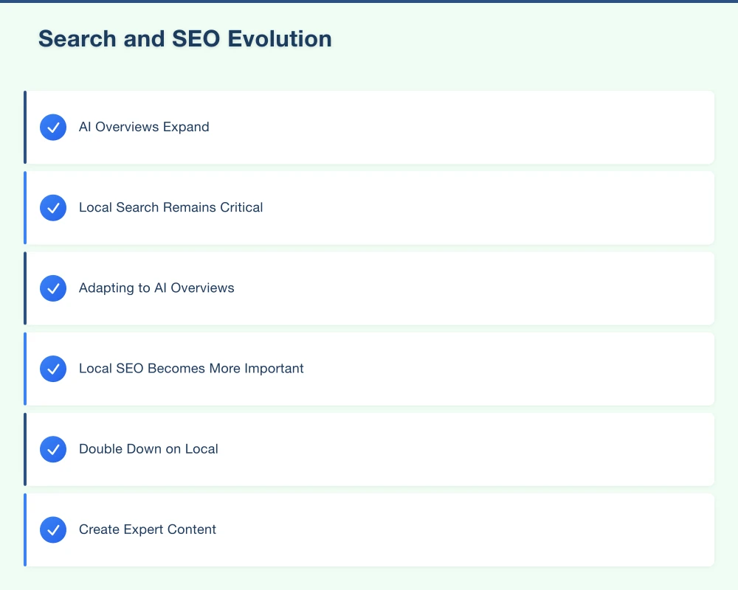Tap the check icon next to Local SEO Becomes More Important

52,368
